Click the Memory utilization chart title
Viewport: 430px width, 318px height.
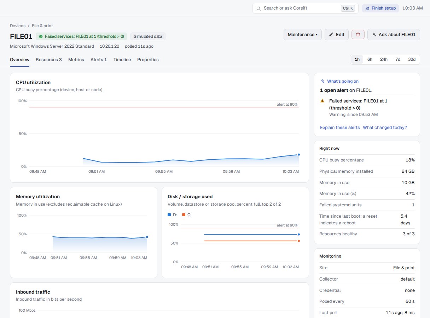(38, 197)
